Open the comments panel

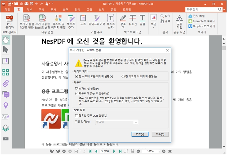click(x=6, y=94)
